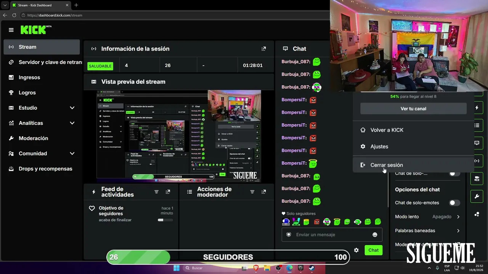488x274 pixels.
Task: Click the Objetivo de seguidores progress bar in the feed
Action: point(165,220)
